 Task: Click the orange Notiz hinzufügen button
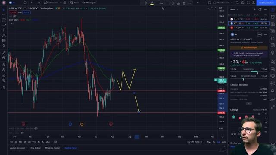[x=249, y=48]
